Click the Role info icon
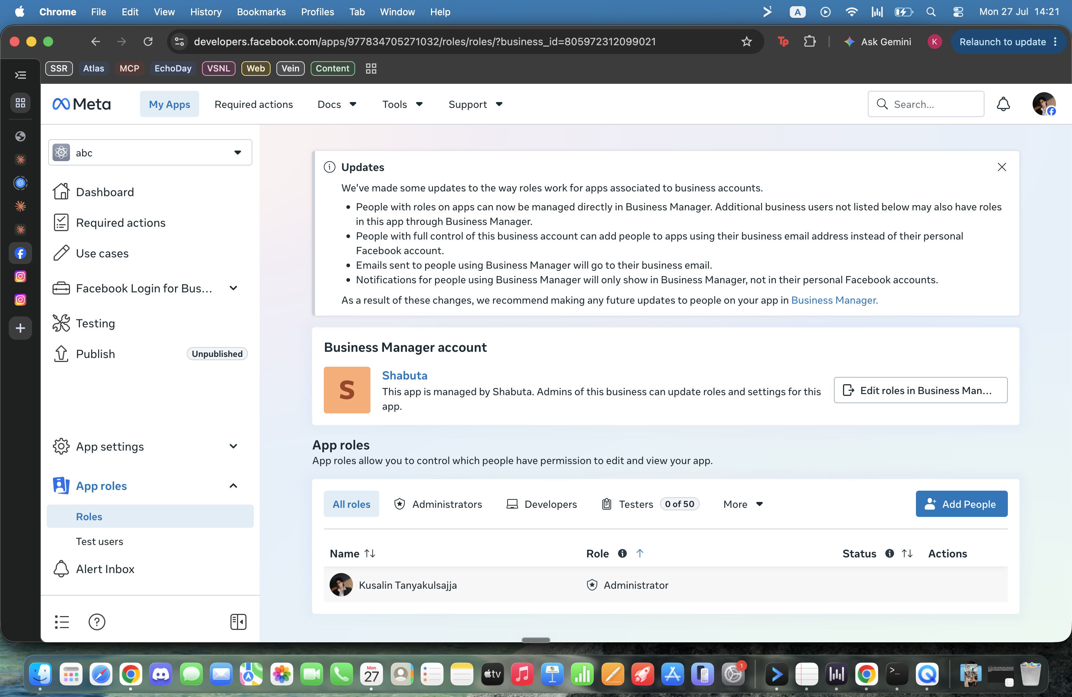Image resolution: width=1072 pixels, height=697 pixels. [622, 553]
